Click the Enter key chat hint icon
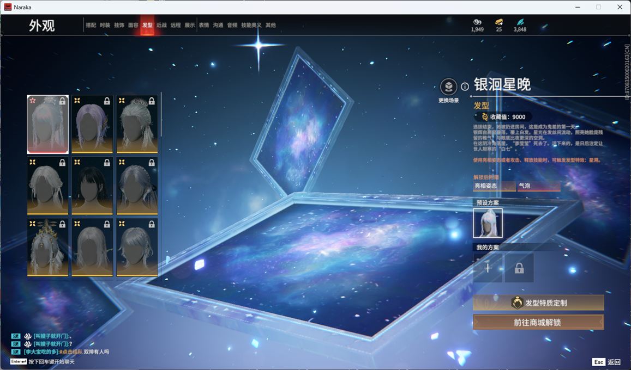Image resolution: width=631 pixels, height=370 pixels. pos(18,362)
